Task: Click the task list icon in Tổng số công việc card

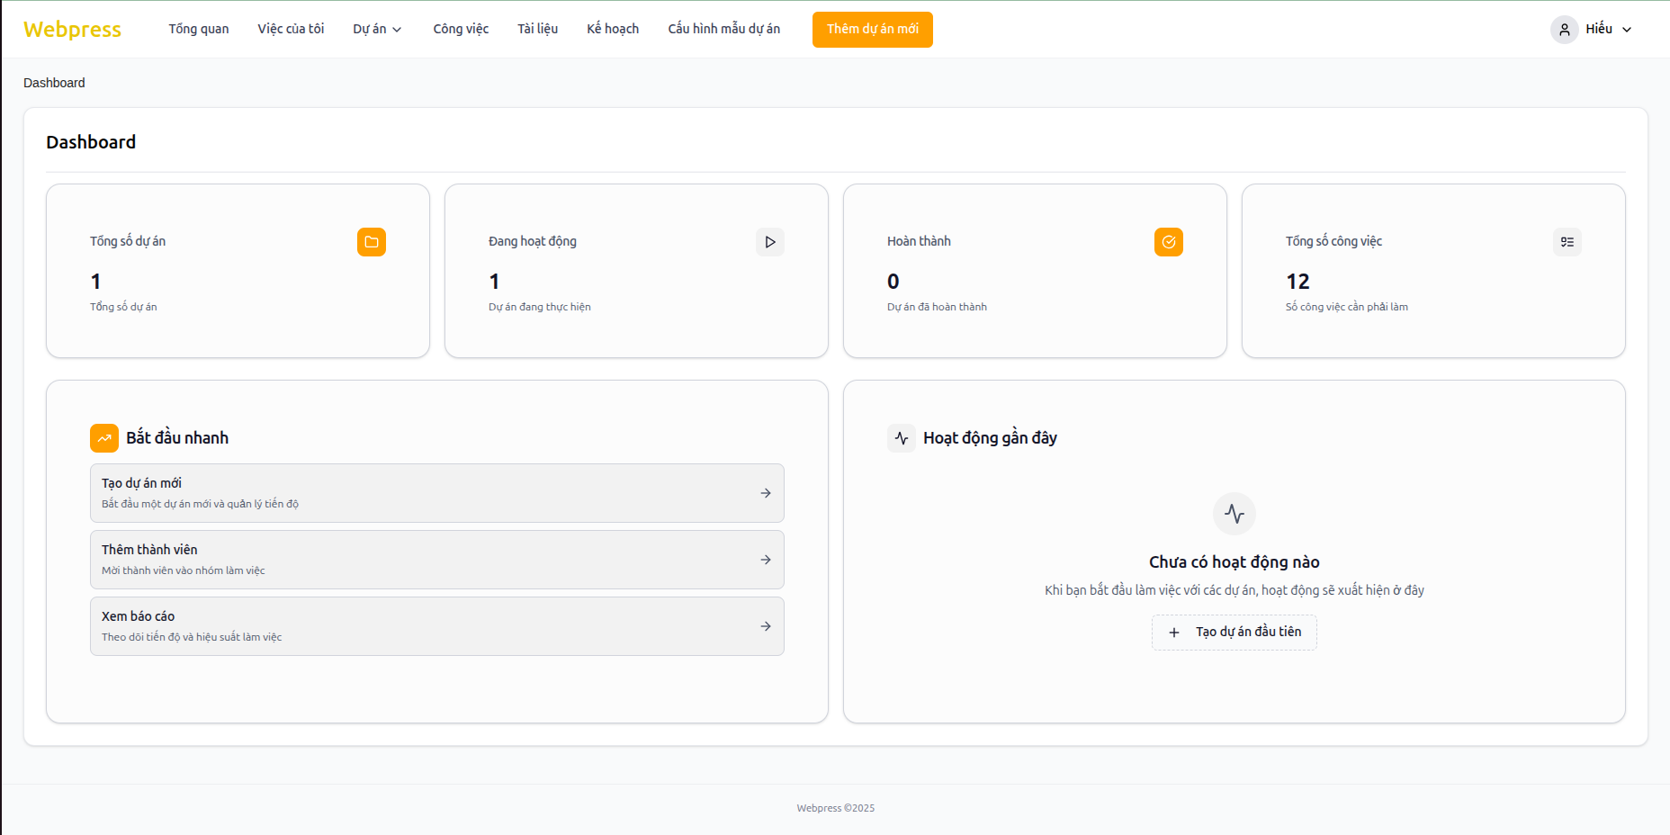Action: 1567,242
